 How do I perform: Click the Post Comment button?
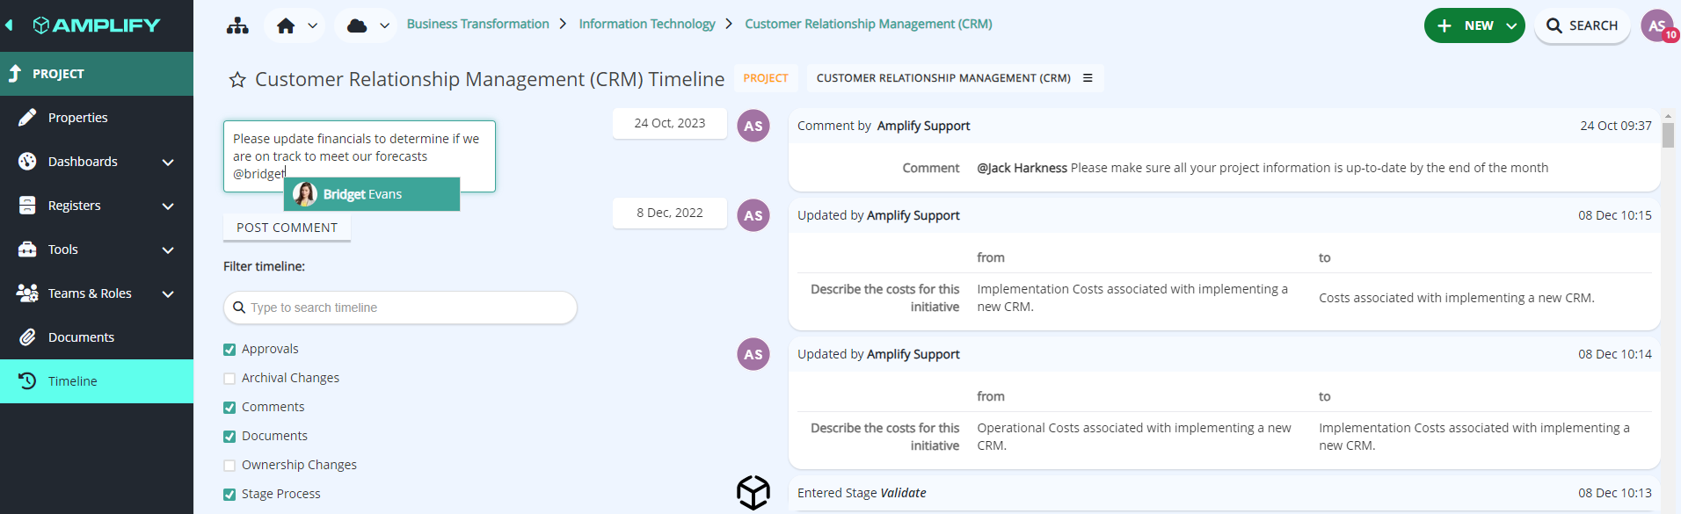coord(287,228)
